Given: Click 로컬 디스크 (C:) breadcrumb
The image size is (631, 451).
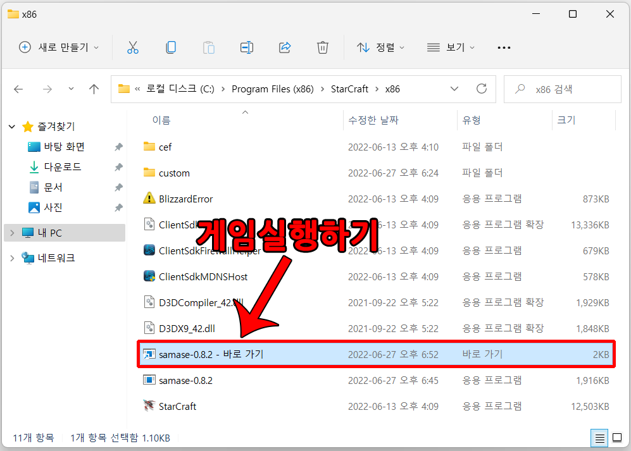Looking at the screenshot, I should [x=180, y=89].
